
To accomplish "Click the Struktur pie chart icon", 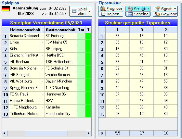I will 130,8.
